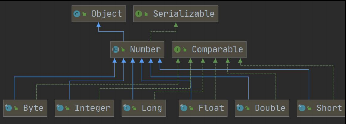
Task: Select the Short class label
Action: (x=329, y=108)
